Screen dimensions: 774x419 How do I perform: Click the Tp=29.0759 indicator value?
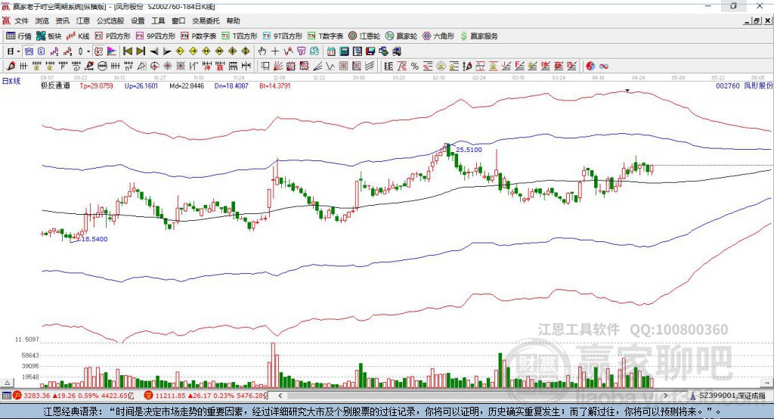96,86
